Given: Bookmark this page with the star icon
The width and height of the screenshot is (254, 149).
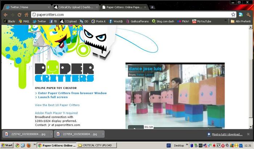Looking at the screenshot, I should coord(233,15).
